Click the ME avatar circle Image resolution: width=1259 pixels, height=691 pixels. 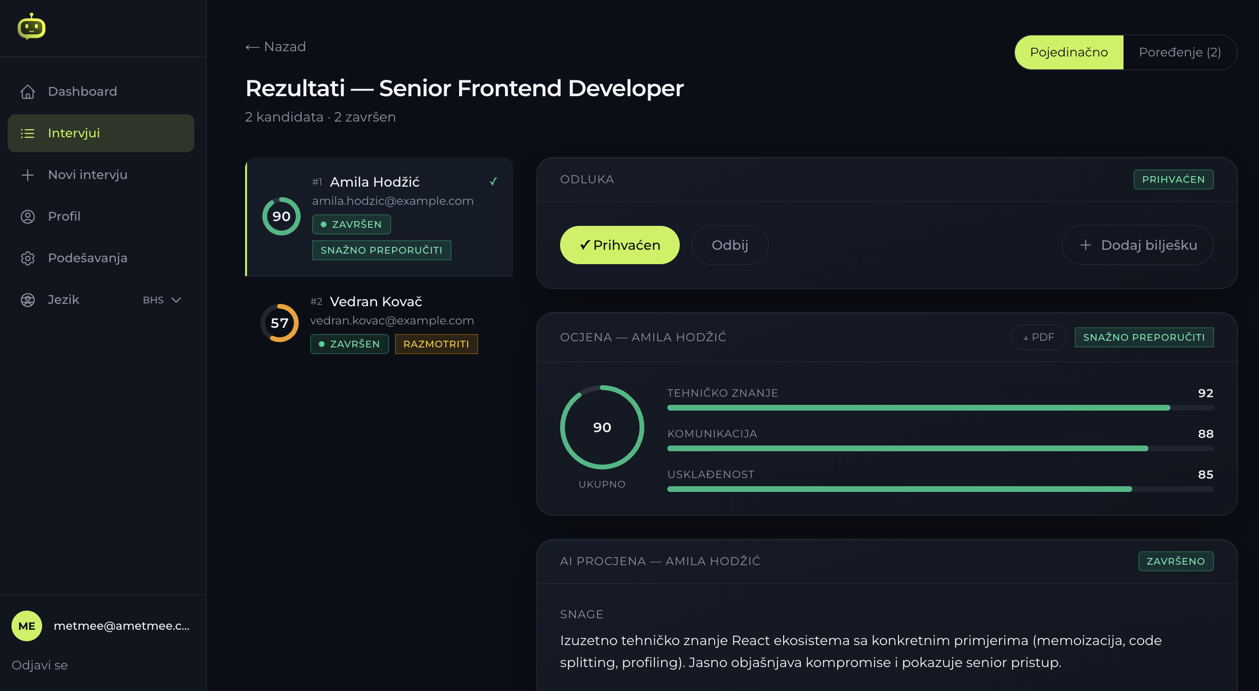[27, 625]
